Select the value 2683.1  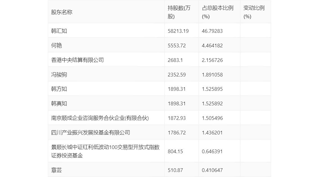click(x=175, y=60)
